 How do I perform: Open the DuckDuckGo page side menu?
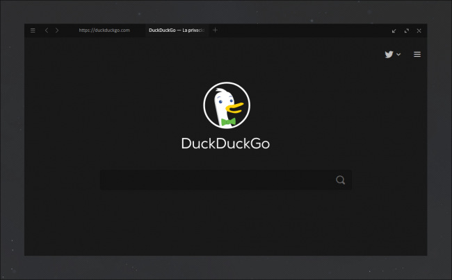tap(417, 54)
